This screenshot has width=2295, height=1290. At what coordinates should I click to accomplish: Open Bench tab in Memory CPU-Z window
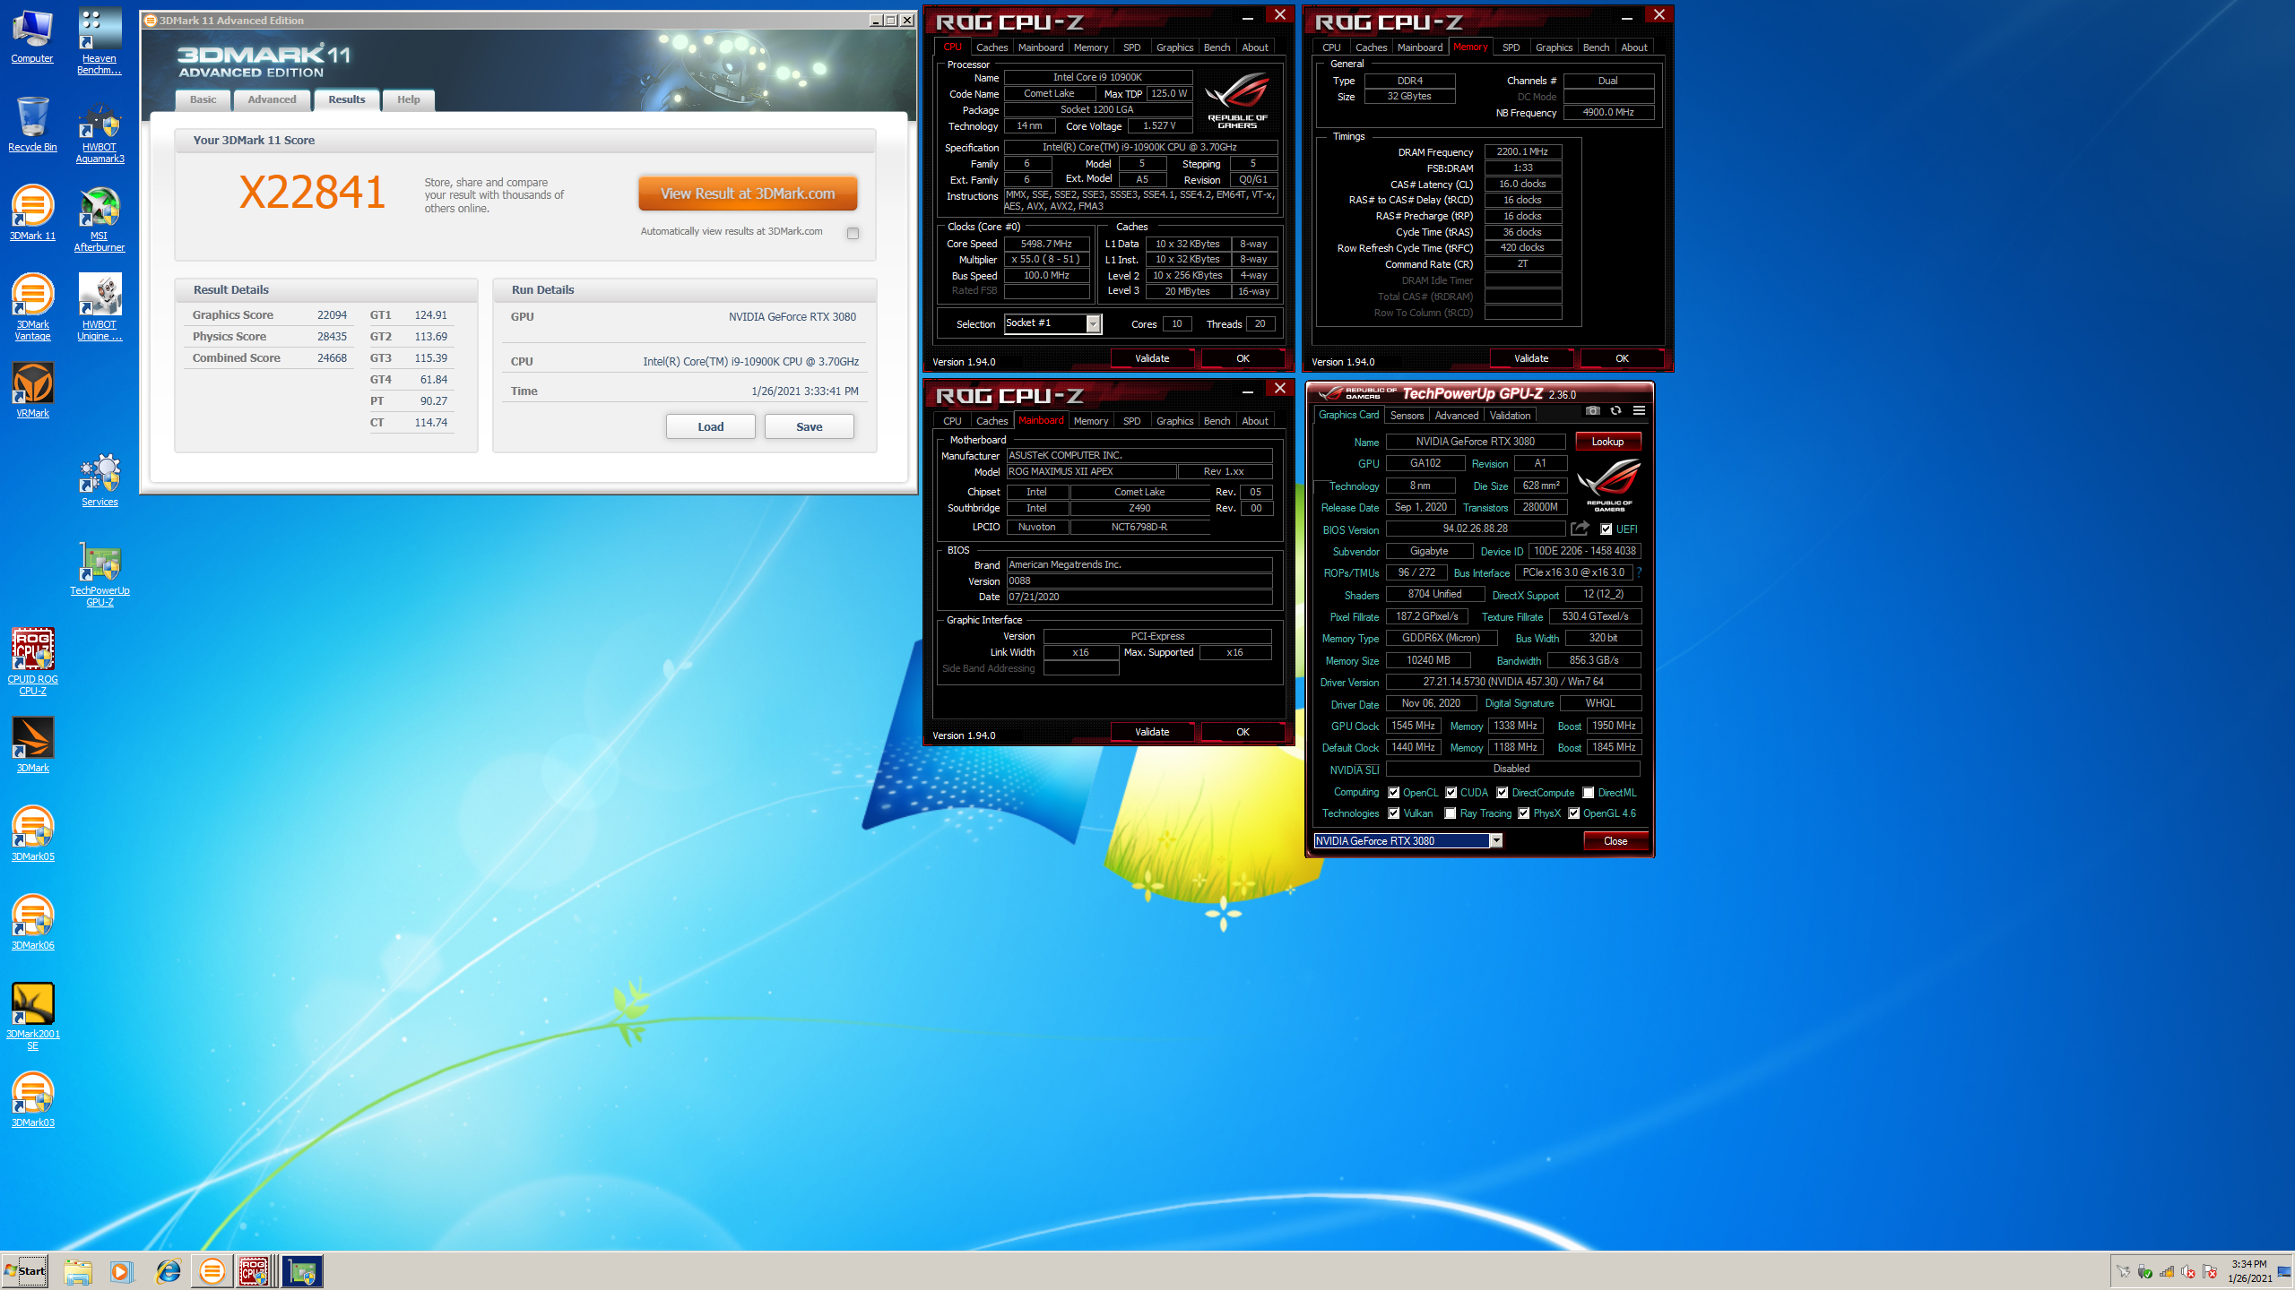point(1596,47)
